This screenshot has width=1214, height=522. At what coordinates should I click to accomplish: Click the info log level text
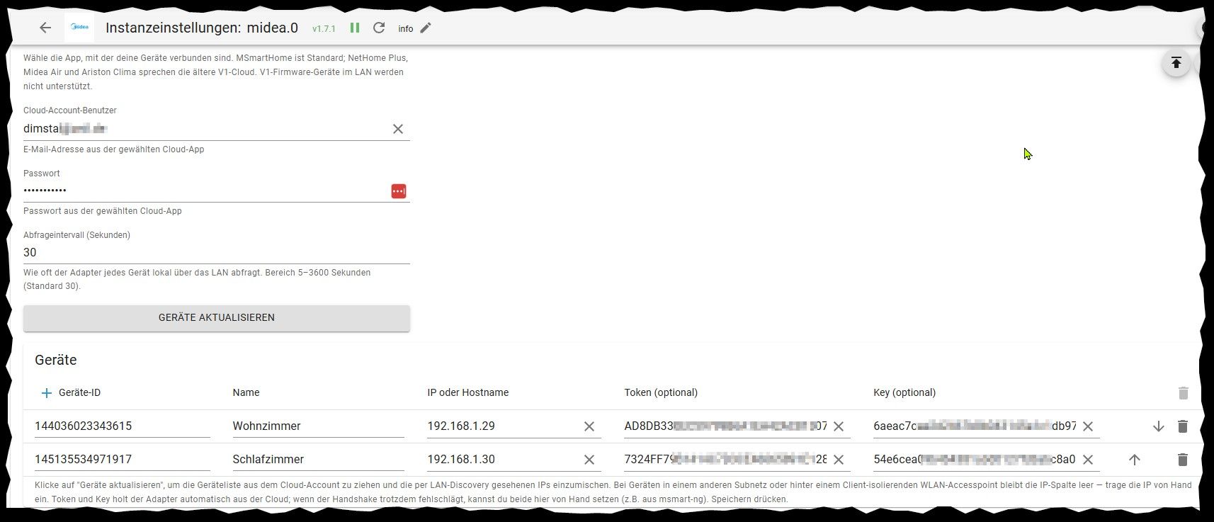[406, 29]
